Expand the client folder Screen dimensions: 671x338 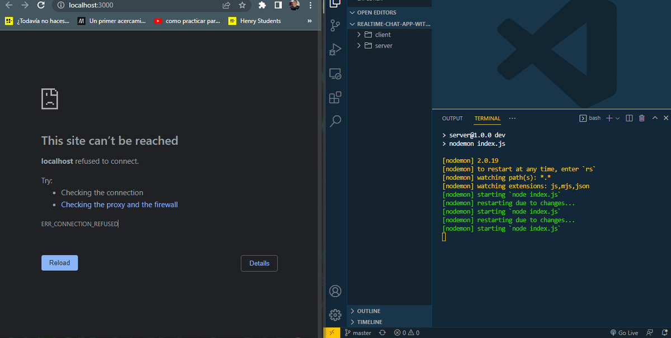point(390,35)
